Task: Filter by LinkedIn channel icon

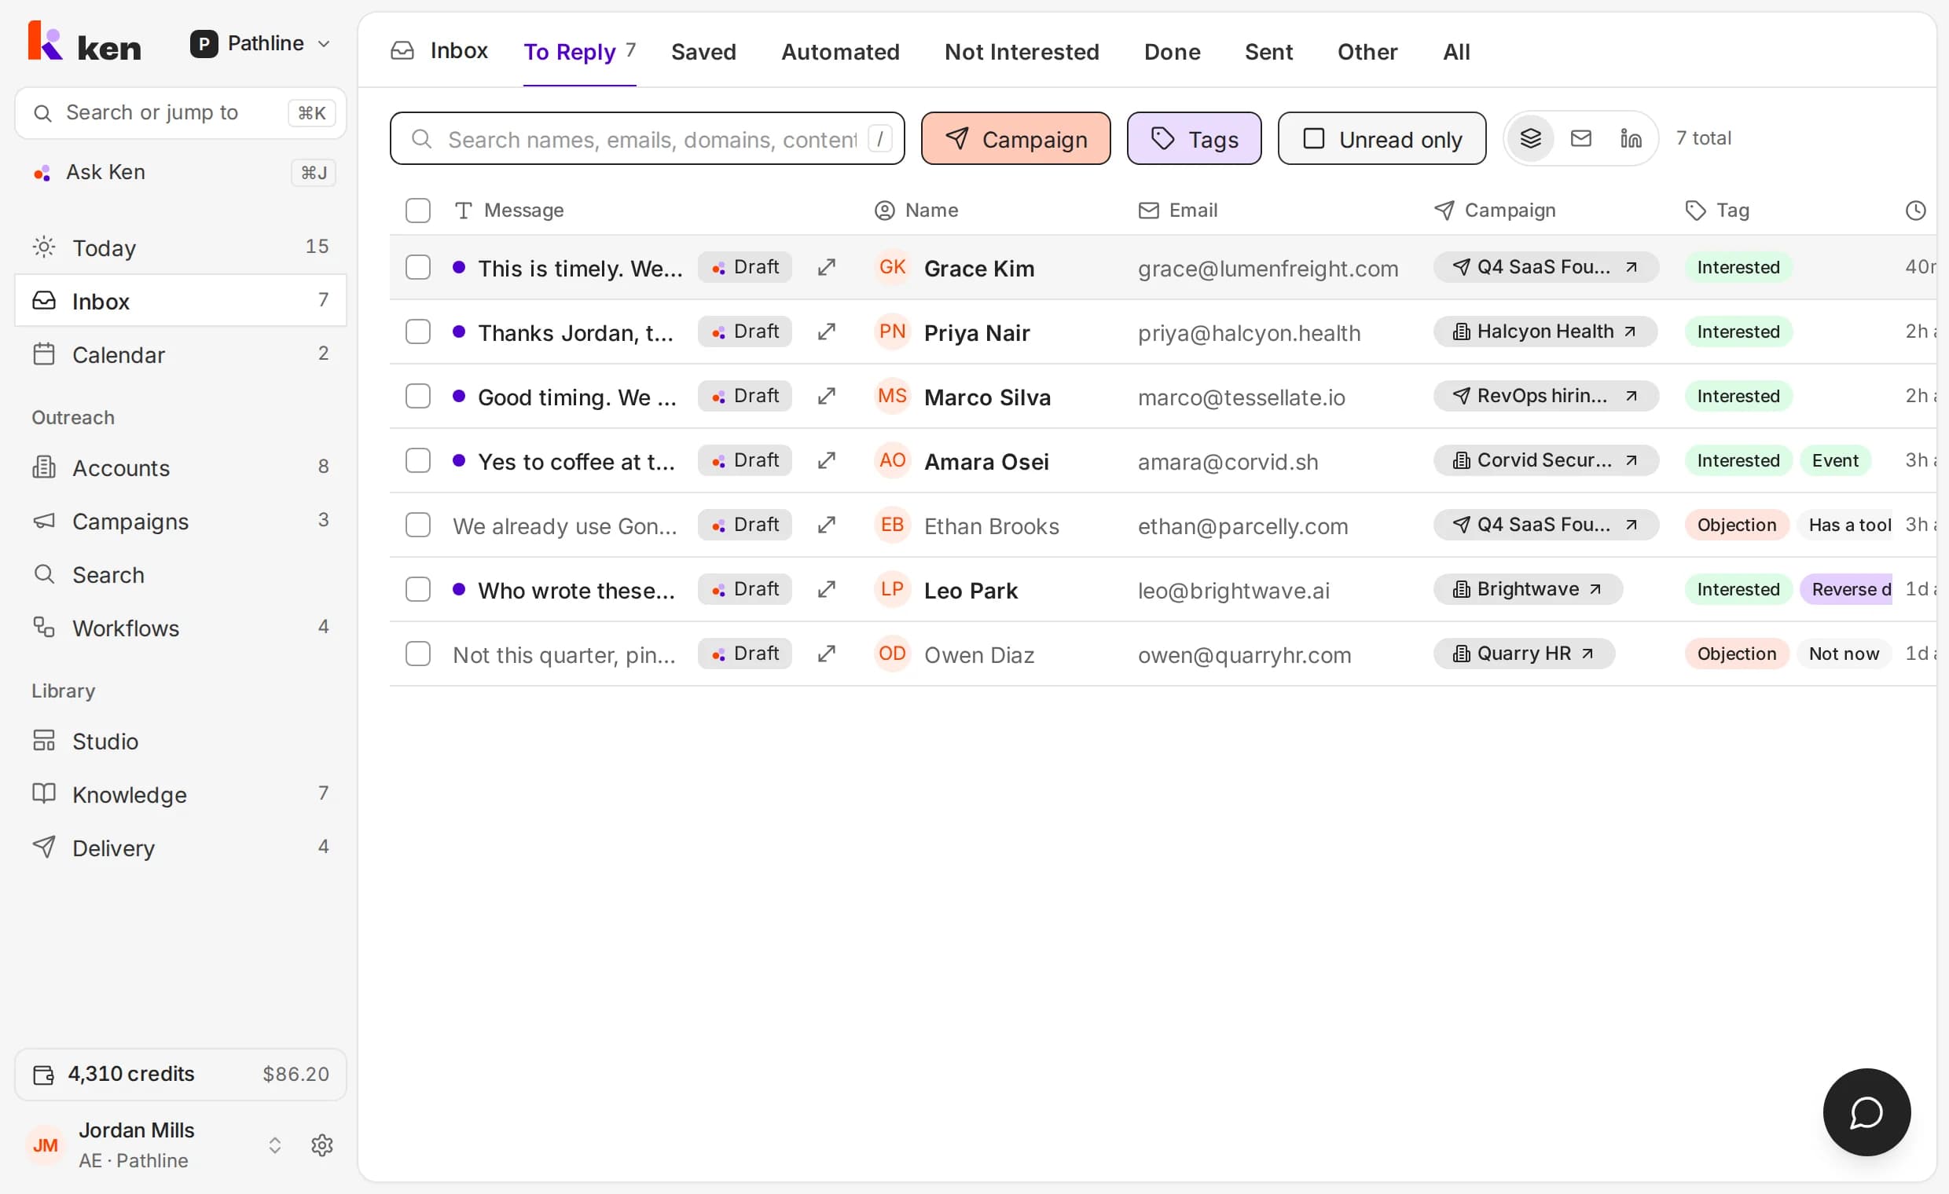Action: click(x=1630, y=138)
